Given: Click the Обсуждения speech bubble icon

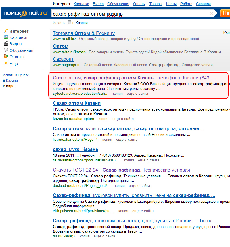Looking at the screenshot, I should [6, 50].
